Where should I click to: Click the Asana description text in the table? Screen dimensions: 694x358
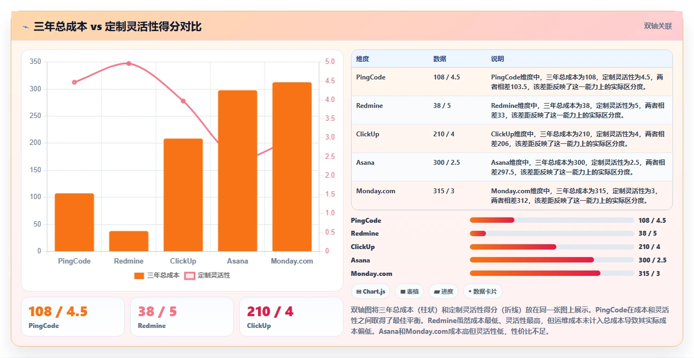pyautogui.click(x=577, y=167)
